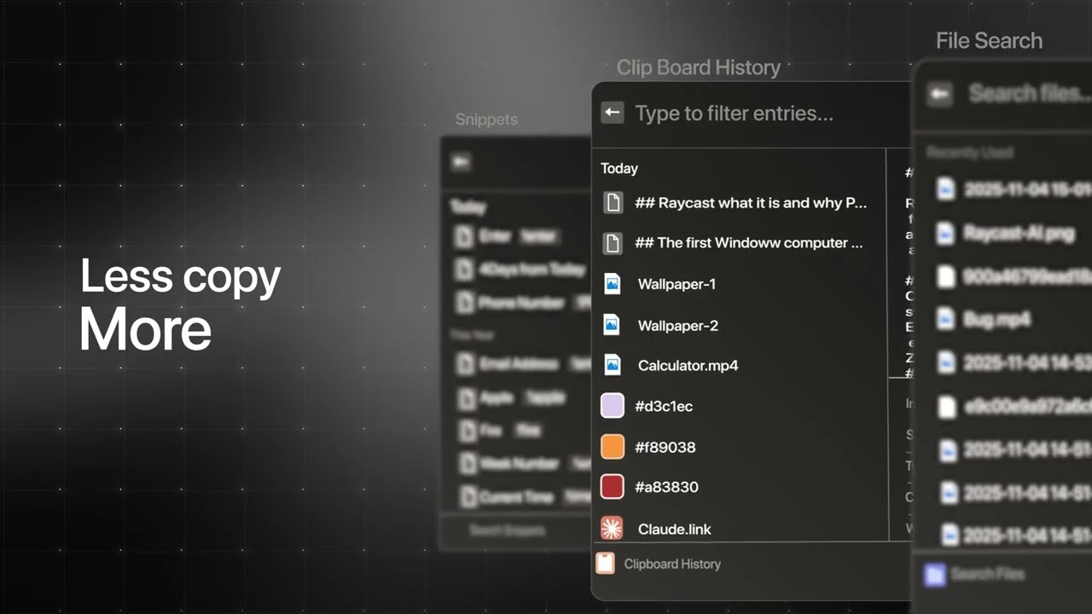Pick the orange #f89038 color swatch
This screenshot has height=614, width=1092.
point(613,447)
